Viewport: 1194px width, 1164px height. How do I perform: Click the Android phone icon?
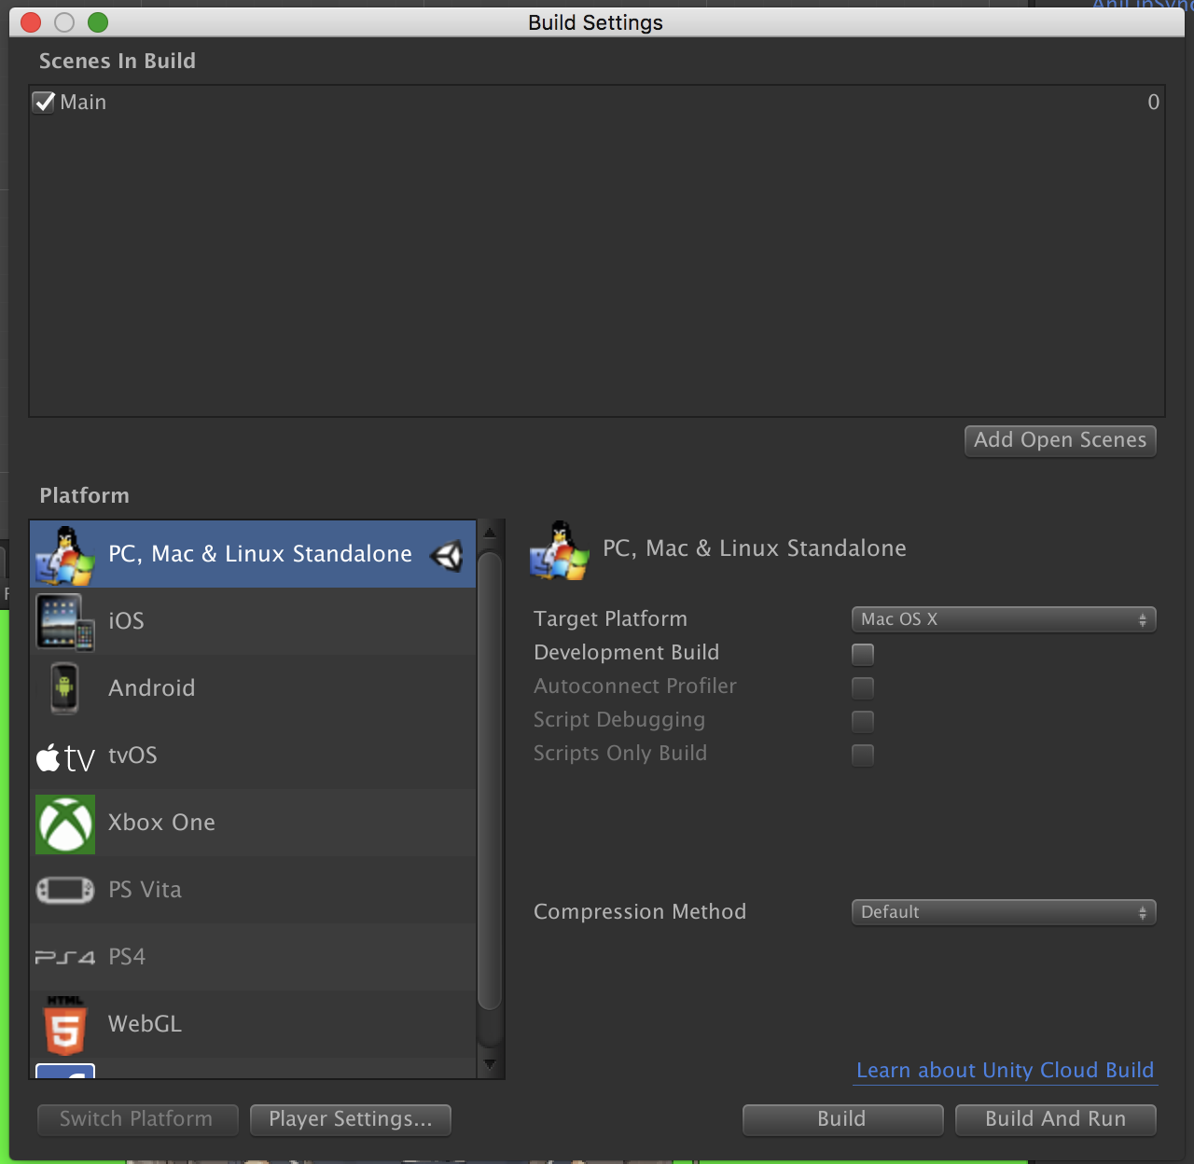point(64,688)
